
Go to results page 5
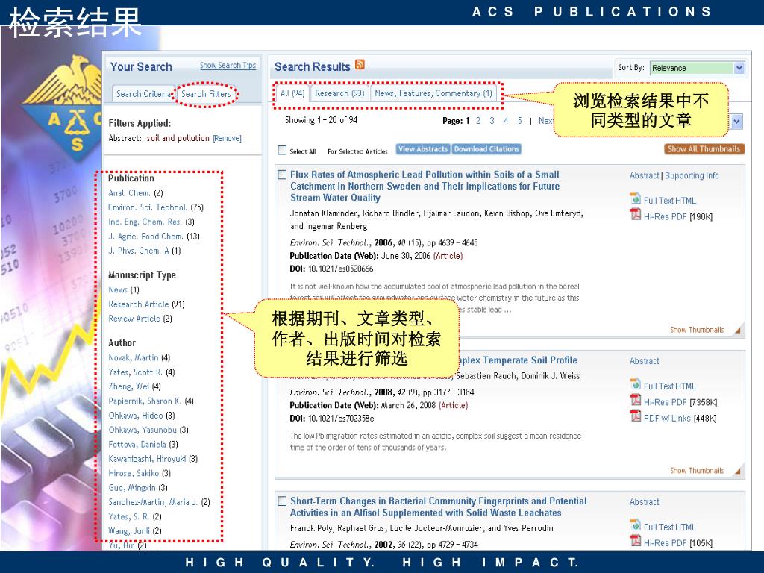pos(519,121)
